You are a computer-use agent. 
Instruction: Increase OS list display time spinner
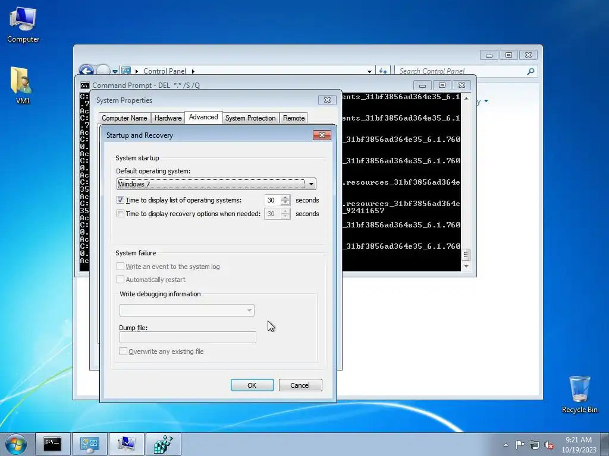pos(285,197)
